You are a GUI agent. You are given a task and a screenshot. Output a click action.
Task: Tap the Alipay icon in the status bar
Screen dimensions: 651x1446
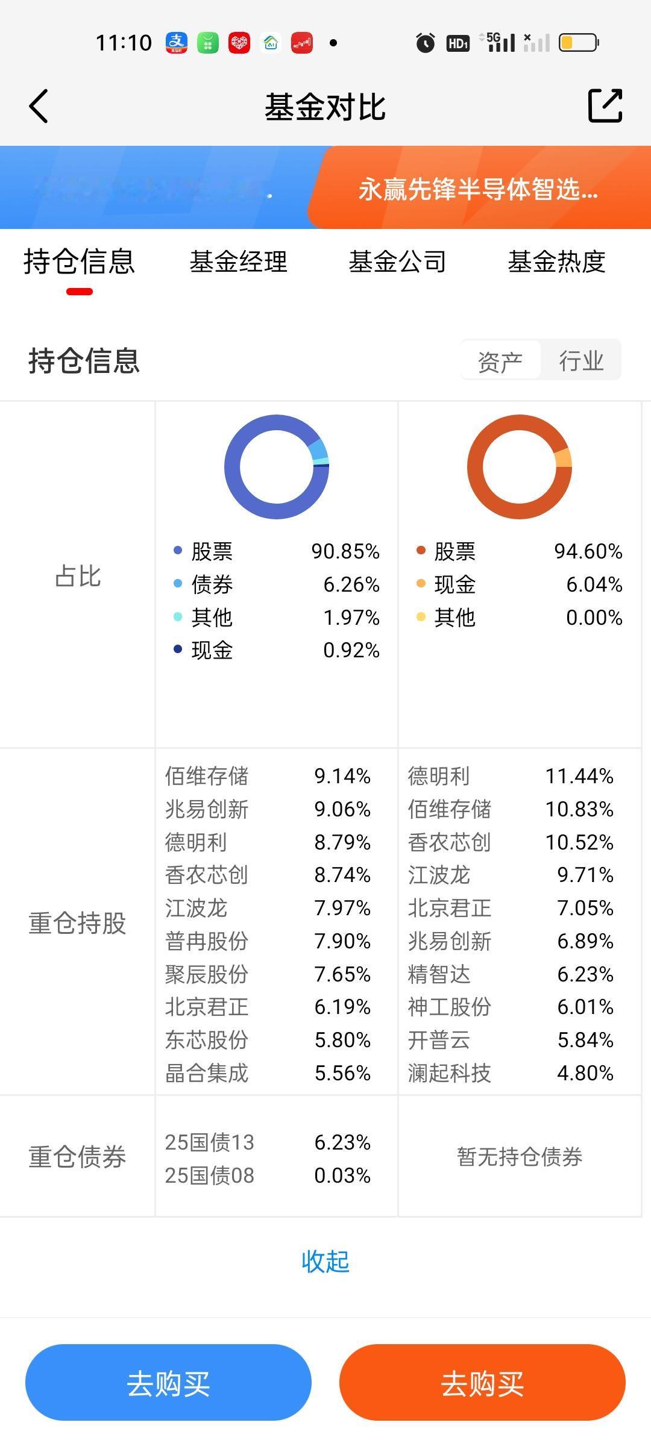pos(177,43)
